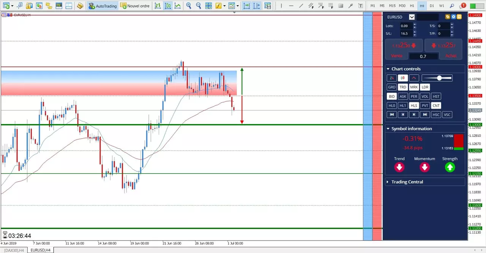
Task: Open the indicators dropdown arrow
Action: (224, 6)
